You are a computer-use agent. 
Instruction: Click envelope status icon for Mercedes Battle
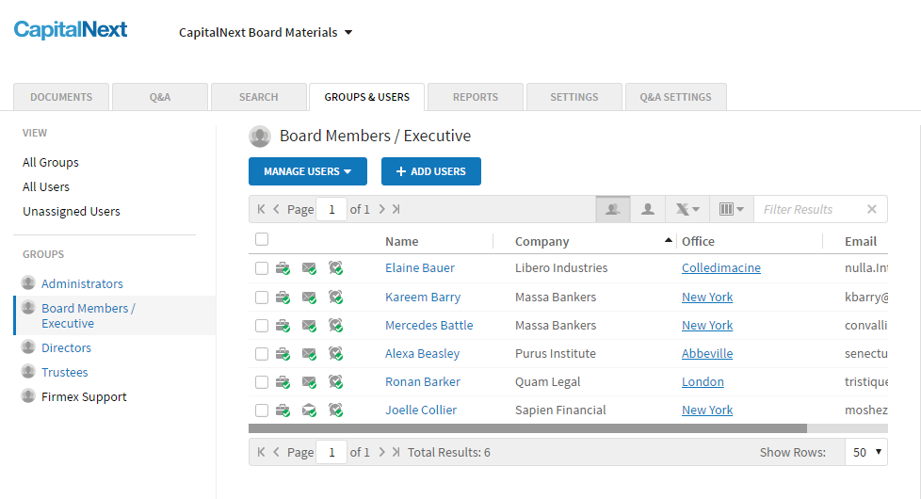coord(309,326)
